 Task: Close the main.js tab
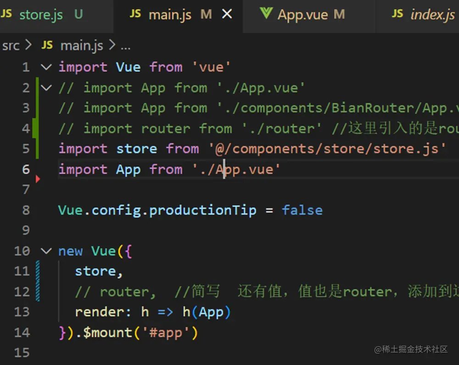227,15
